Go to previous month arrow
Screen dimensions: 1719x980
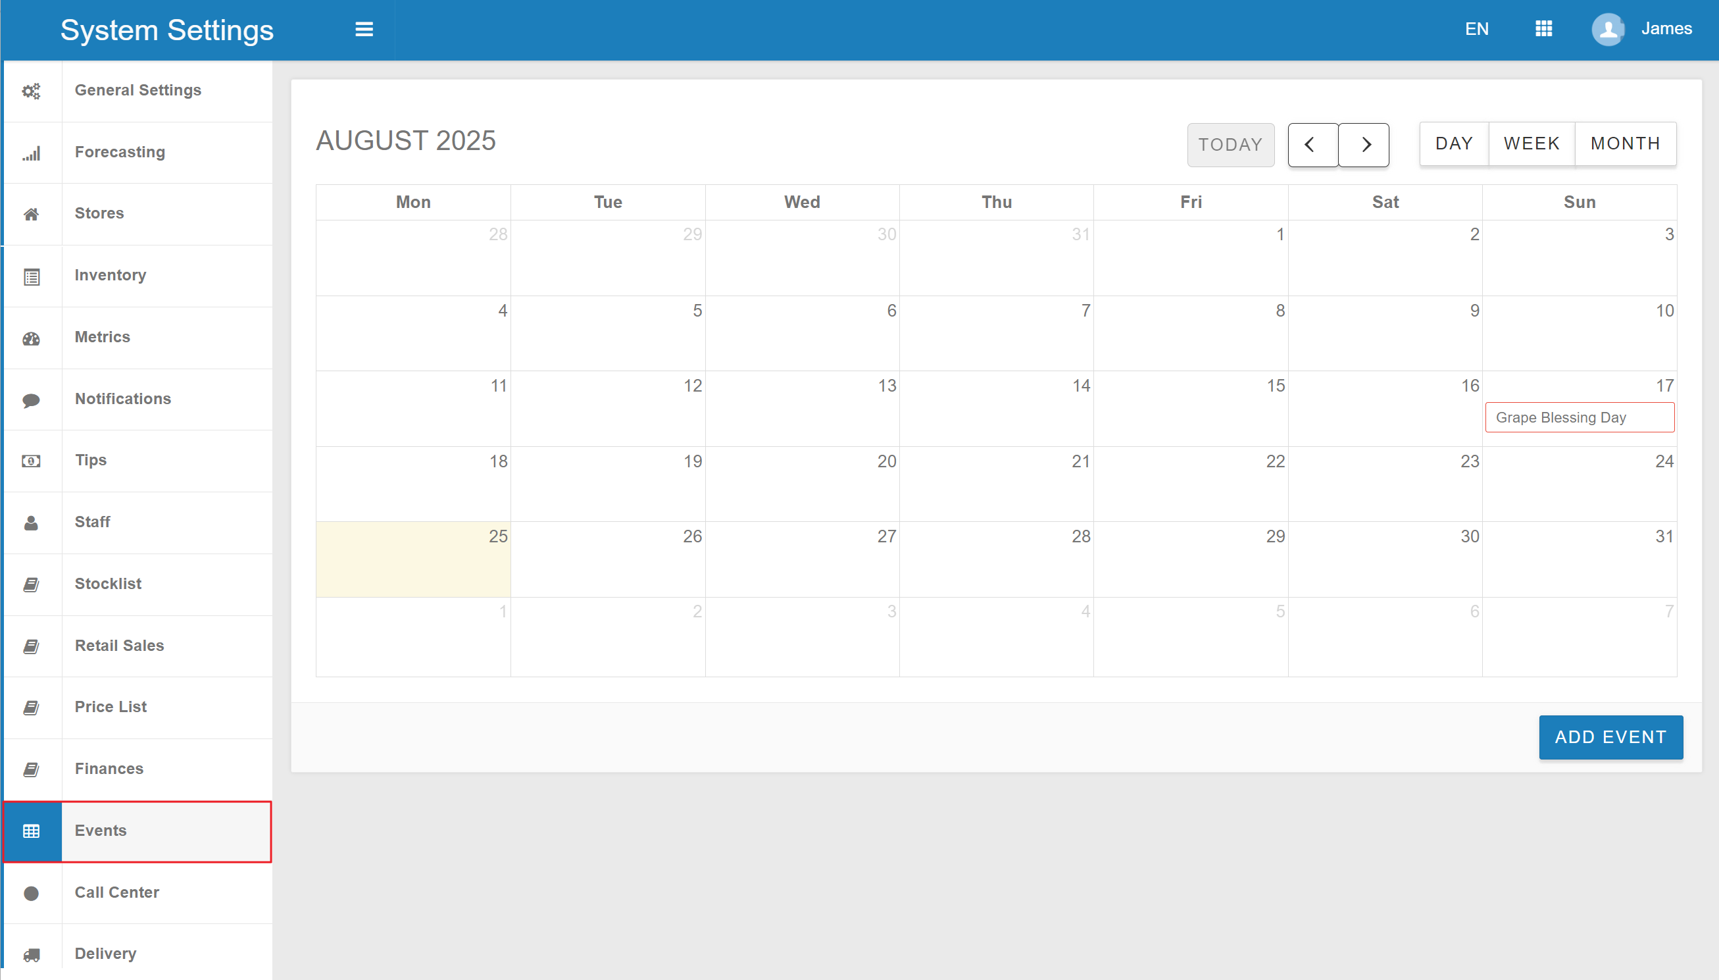click(x=1312, y=145)
